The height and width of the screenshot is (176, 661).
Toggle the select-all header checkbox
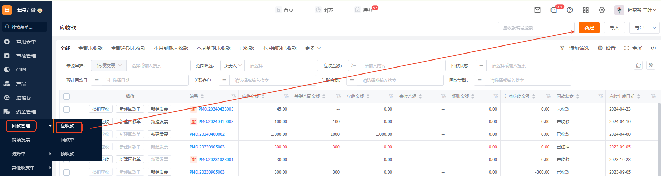(x=66, y=97)
